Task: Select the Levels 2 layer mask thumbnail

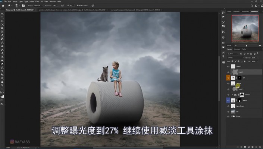Action: [242, 95]
